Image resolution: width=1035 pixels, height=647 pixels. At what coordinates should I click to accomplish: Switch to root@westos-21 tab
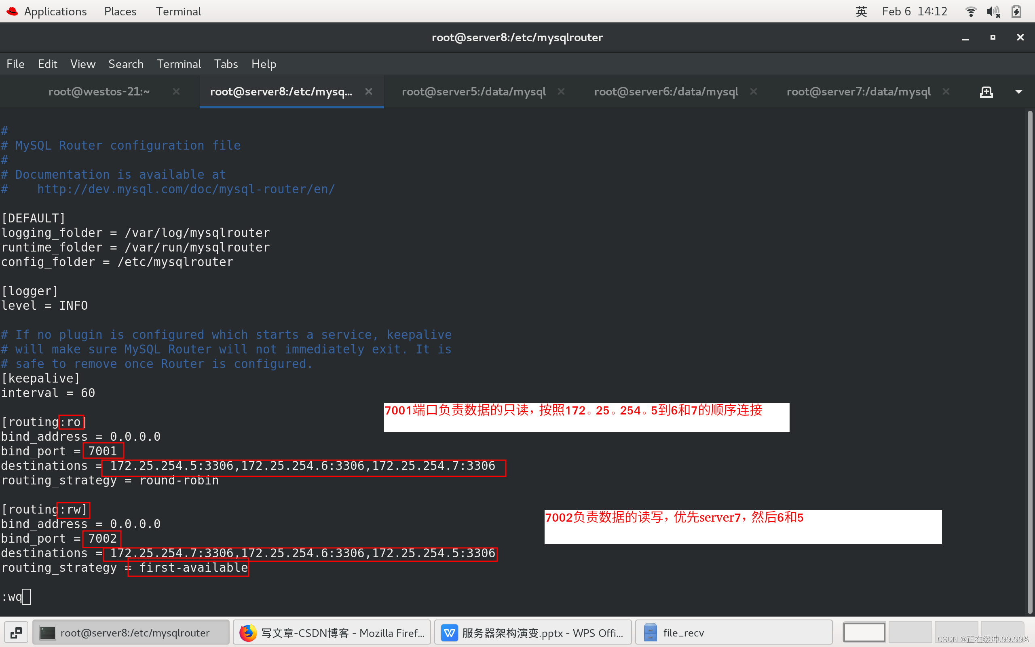coord(99,91)
